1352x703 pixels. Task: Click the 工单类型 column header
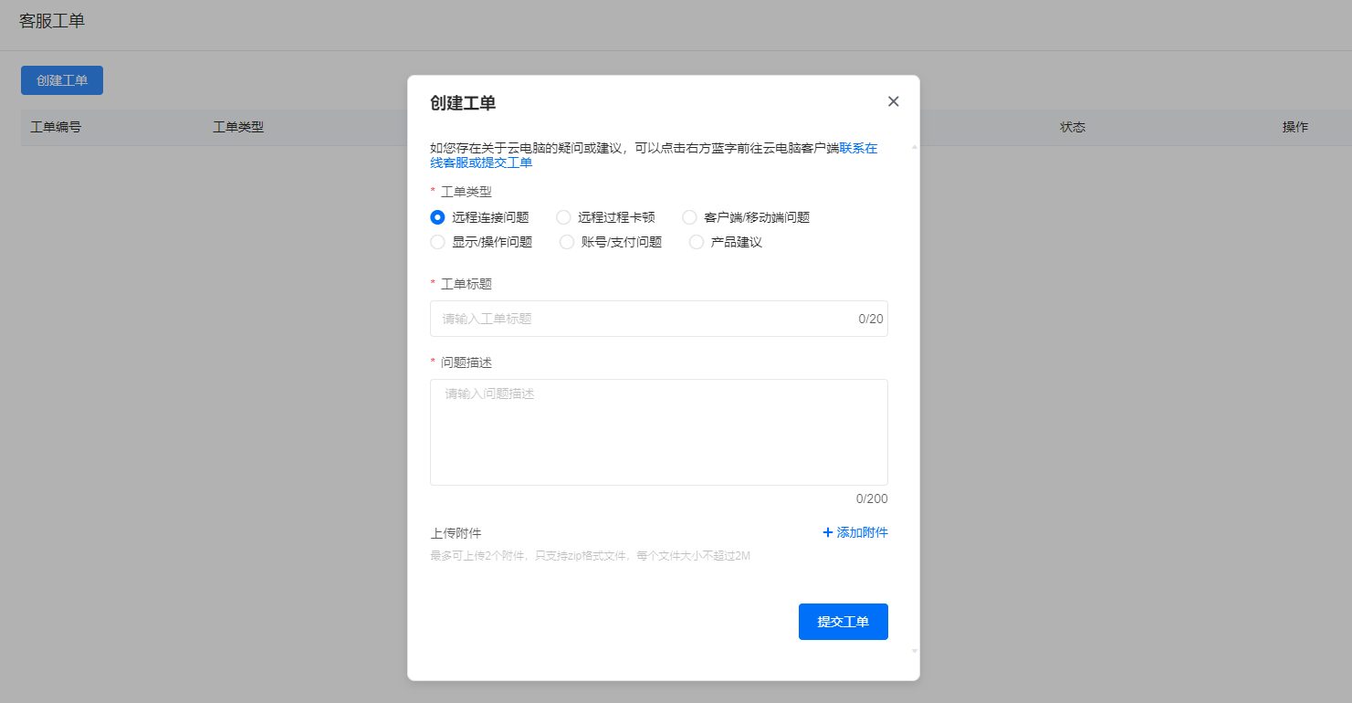(x=238, y=127)
